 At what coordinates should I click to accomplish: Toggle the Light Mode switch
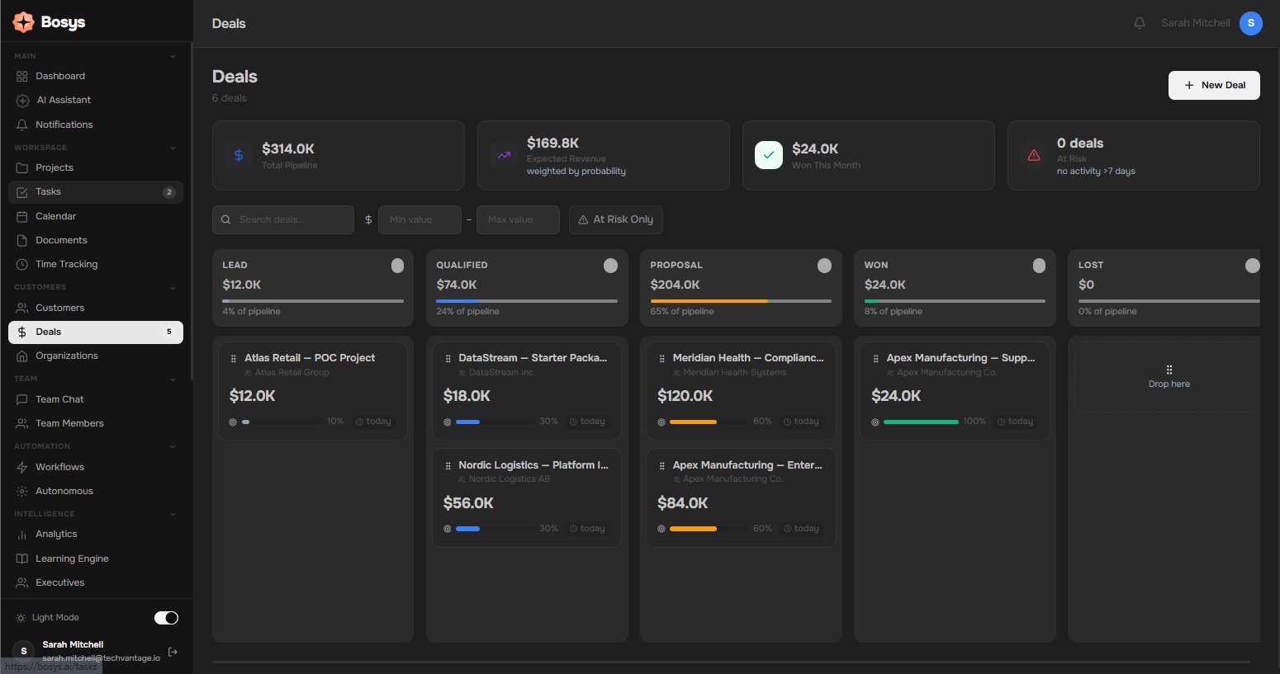point(166,618)
